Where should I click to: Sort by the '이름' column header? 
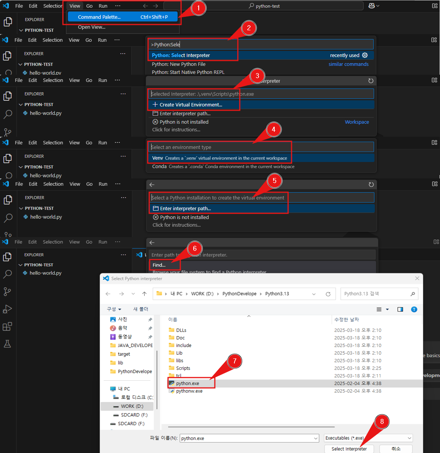pos(173,319)
